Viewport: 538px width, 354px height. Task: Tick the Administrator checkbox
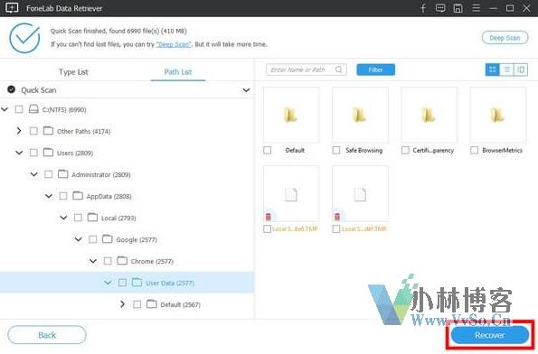(49, 174)
